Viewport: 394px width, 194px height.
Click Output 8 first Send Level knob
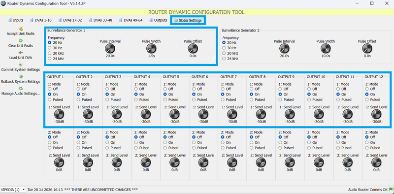pos(261,115)
